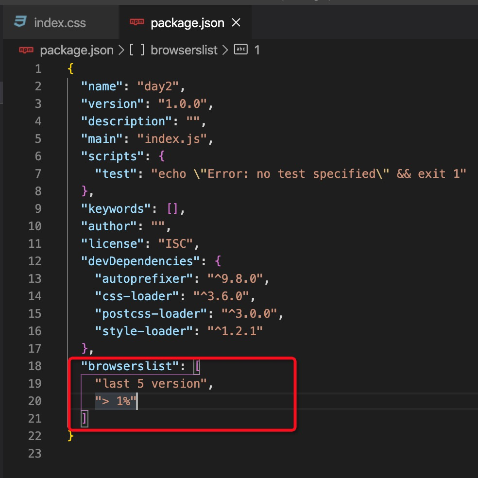The image size is (478, 478).
Task: Click the CSS file icon on index.css tab
Action: 20,22
